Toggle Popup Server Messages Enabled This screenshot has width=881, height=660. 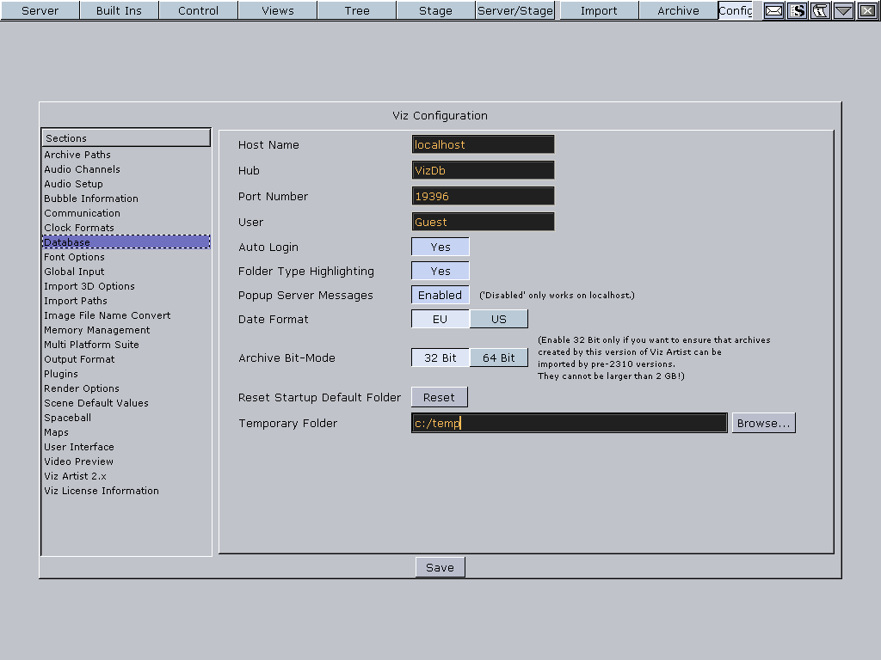[x=440, y=295]
